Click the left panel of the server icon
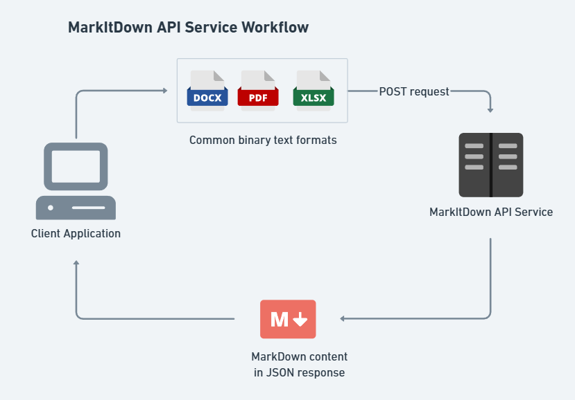Screen dimensions: 575x400 (474, 165)
